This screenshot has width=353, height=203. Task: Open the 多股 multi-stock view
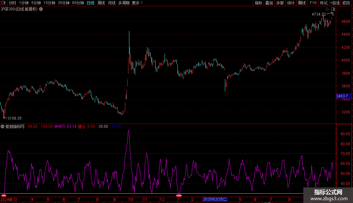280,3
